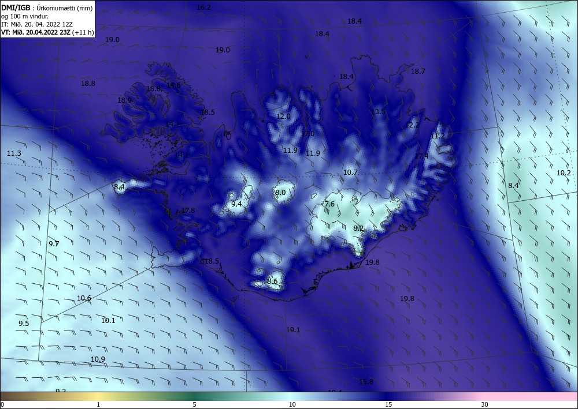This screenshot has width=578, height=409.
Task: Click the map value '12.0'
Action: click(x=283, y=116)
